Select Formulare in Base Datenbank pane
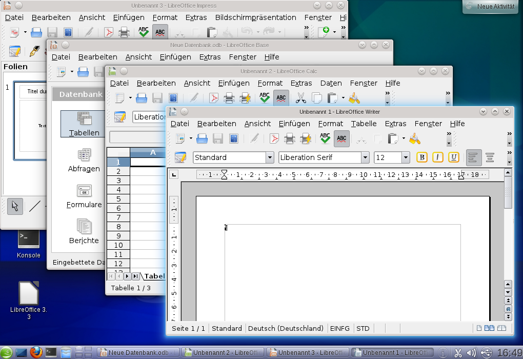 click(84, 196)
